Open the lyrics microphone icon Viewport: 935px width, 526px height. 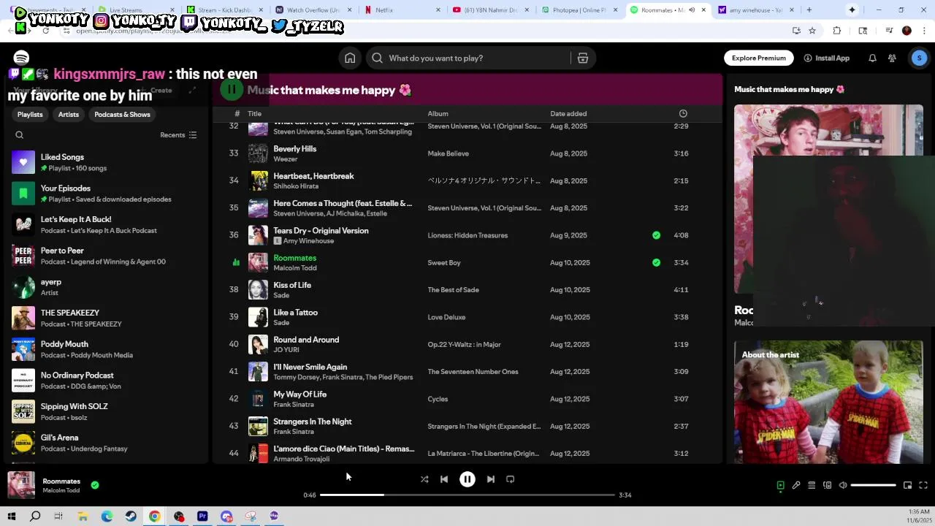coord(796,485)
